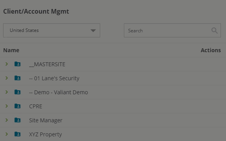
Task: Expand the 01 Lane's Security row
Action: [7, 78]
